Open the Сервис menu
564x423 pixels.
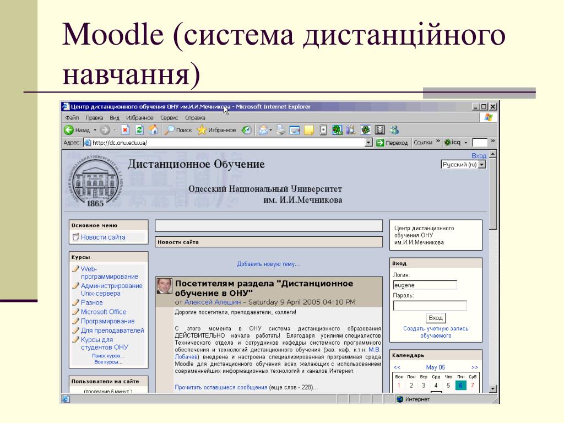click(169, 118)
